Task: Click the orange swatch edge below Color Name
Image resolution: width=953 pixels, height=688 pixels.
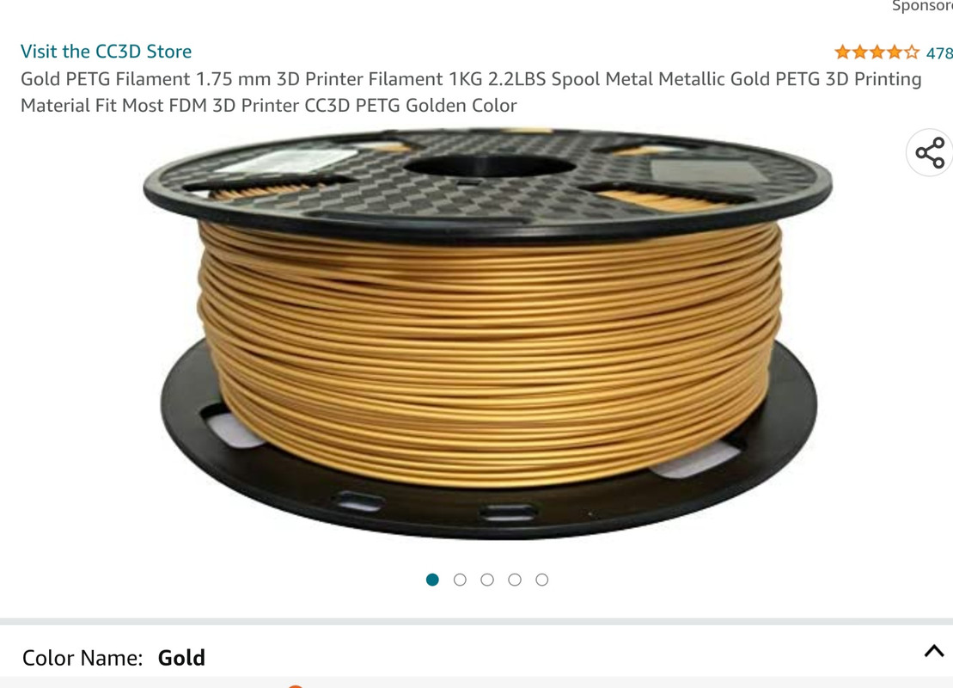Action: click(296, 685)
